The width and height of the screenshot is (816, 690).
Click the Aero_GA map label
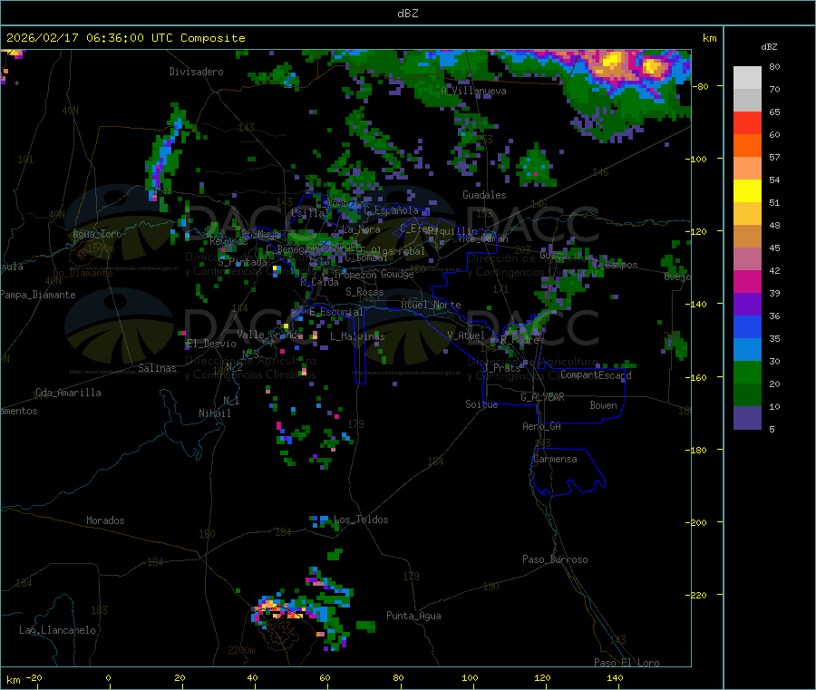(541, 426)
